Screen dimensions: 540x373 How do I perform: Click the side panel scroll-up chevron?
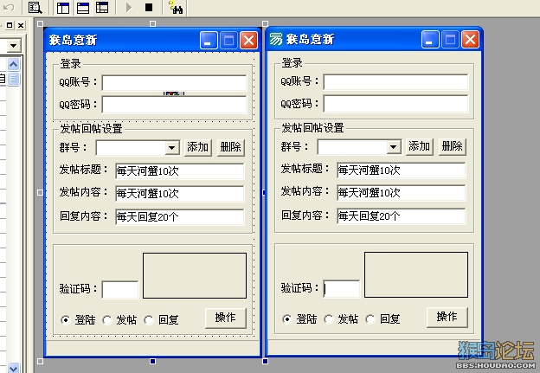tap(14, 64)
